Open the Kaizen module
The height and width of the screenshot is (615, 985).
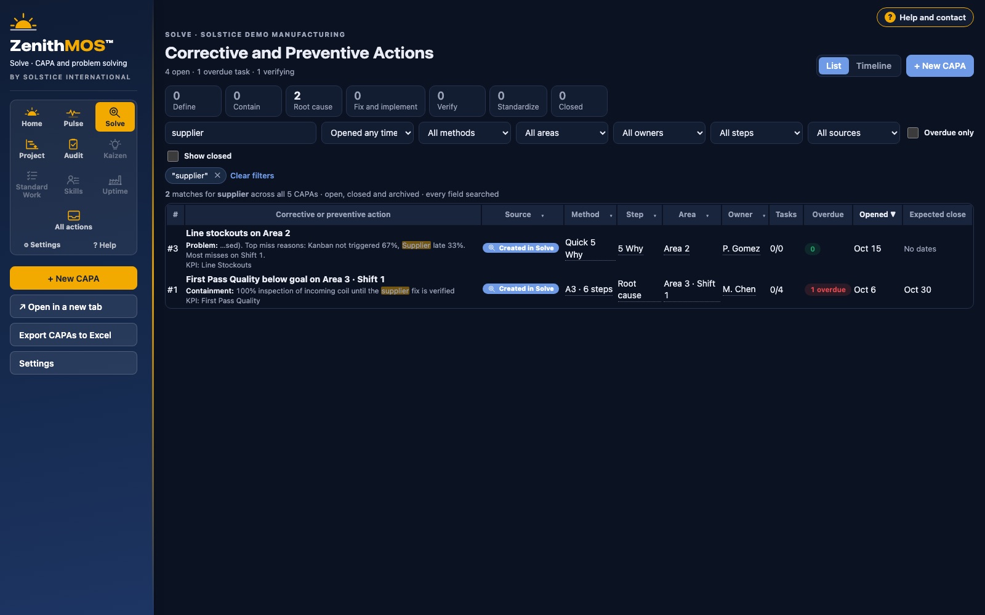click(x=115, y=149)
